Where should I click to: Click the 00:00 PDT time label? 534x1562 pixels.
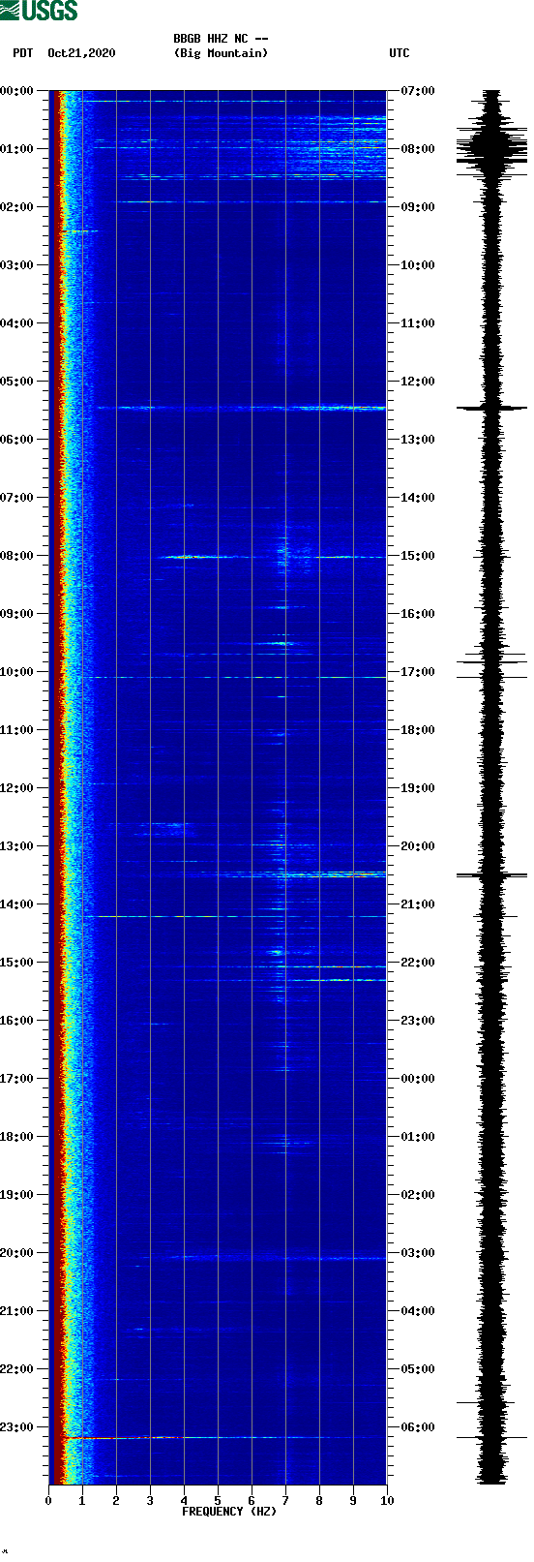[x=17, y=91]
